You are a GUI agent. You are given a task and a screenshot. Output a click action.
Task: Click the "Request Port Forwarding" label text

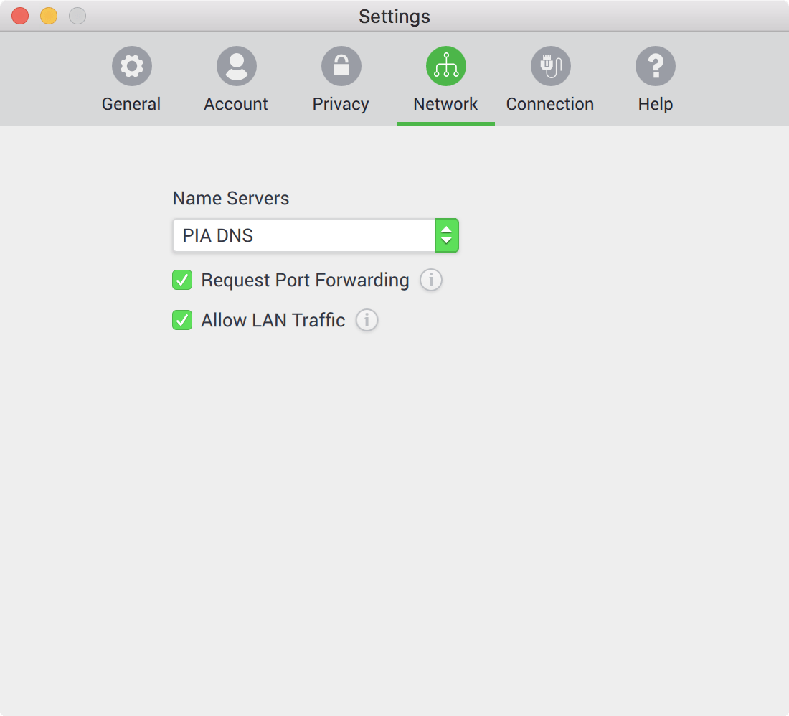305,280
